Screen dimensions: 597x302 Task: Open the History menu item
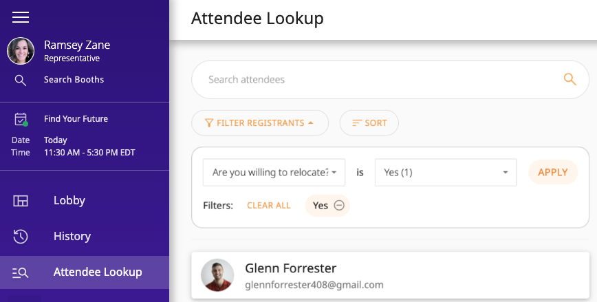click(72, 237)
